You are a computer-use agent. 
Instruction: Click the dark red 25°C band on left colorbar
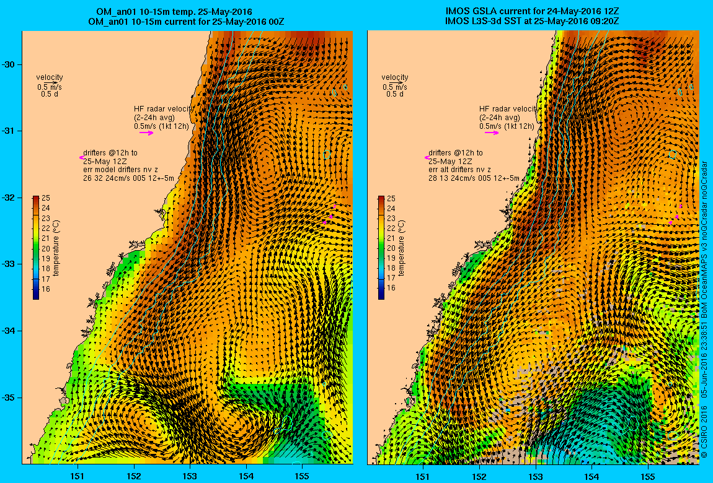[36, 198]
